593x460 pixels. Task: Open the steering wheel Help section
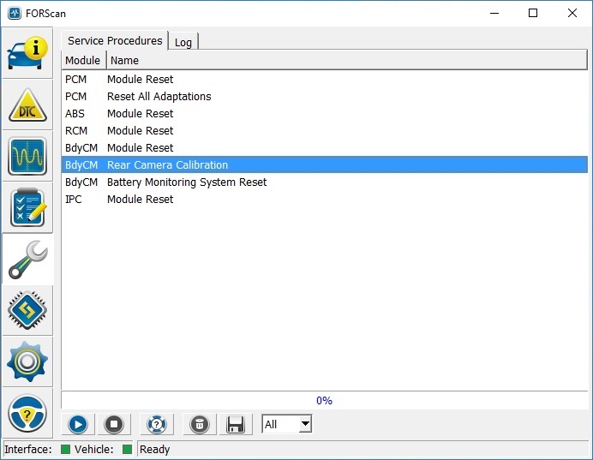point(27,413)
